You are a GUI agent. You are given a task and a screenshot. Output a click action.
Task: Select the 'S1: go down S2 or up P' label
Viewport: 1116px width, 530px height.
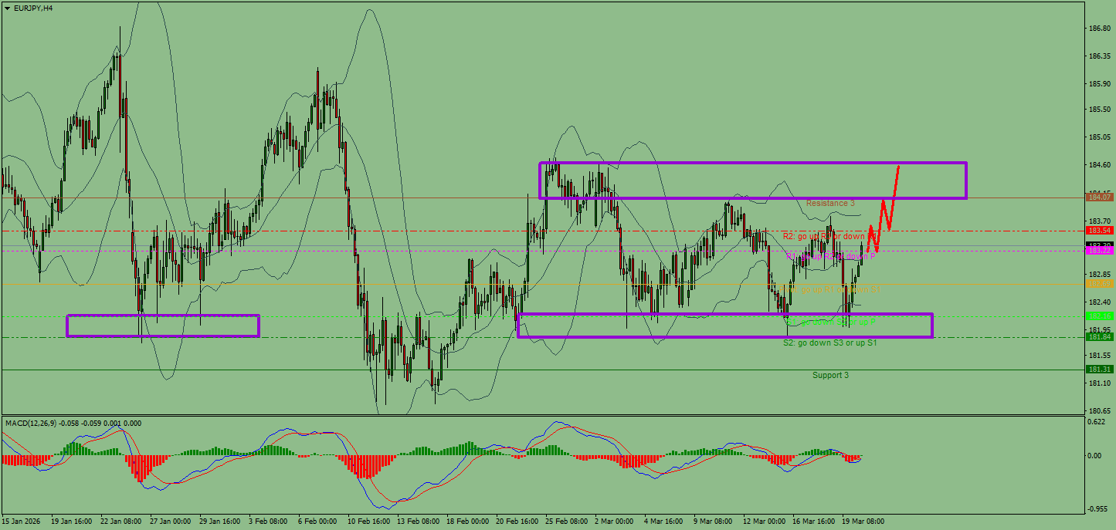click(x=831, y=322)
